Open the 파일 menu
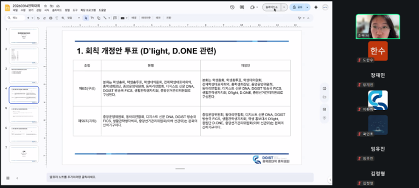 [15, 10]
